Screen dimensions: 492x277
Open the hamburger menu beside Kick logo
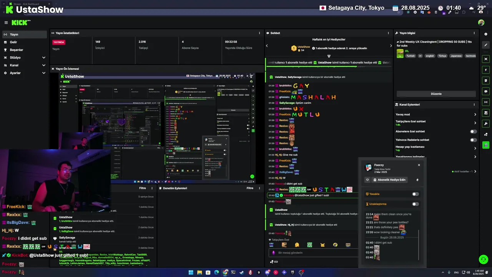(6, 23)
